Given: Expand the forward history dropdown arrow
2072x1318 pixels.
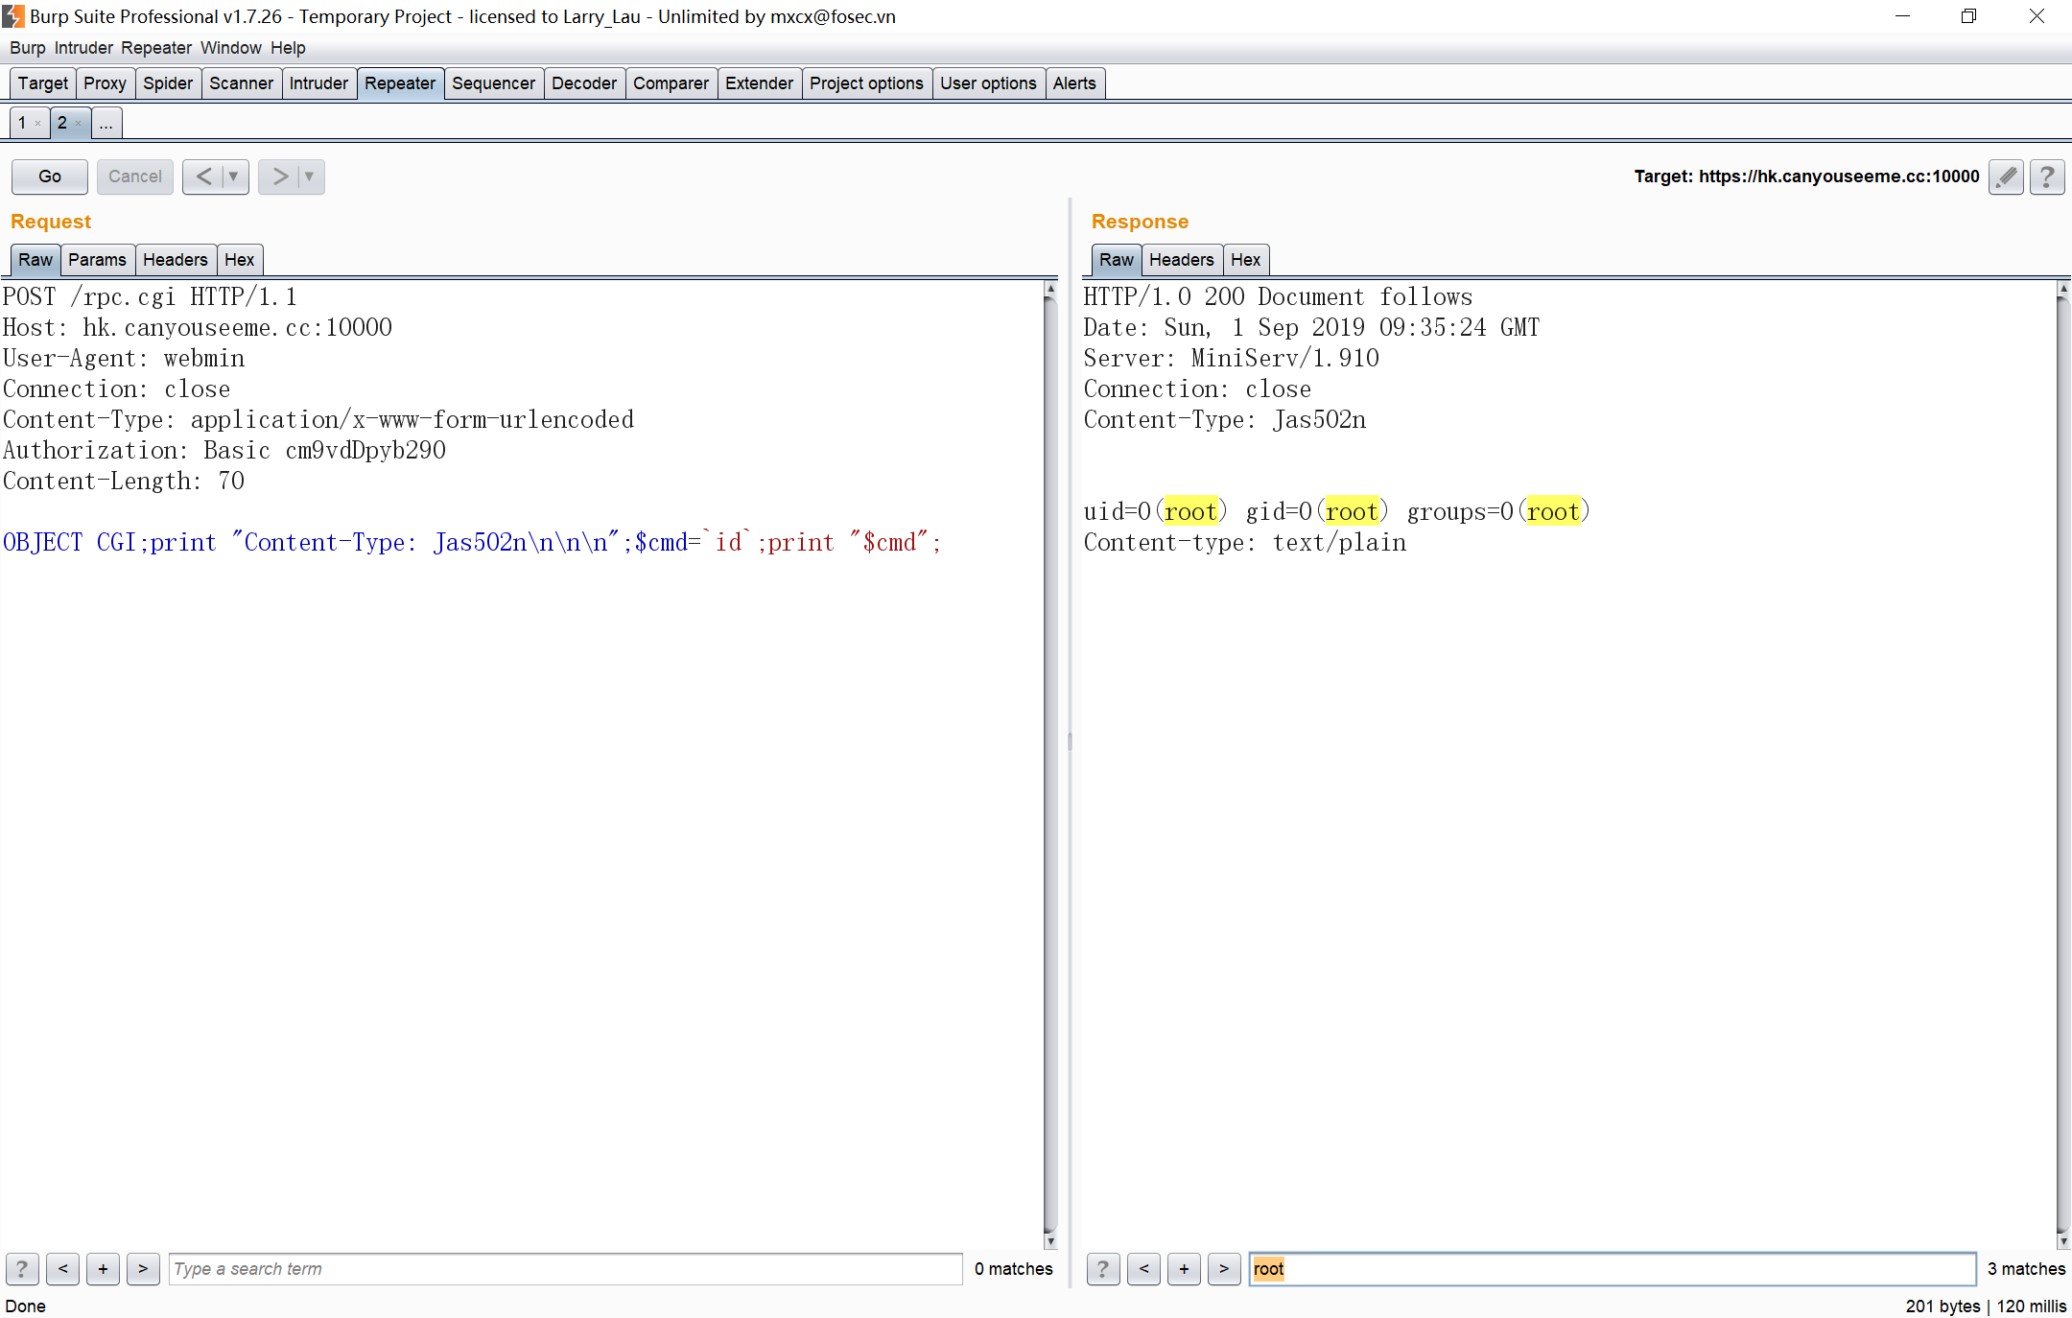Looking at the screenshot, I should [309, 177].
